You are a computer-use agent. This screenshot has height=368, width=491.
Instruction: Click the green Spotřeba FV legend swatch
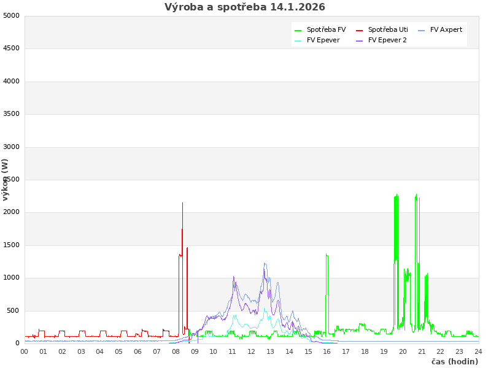pos(298,30)
